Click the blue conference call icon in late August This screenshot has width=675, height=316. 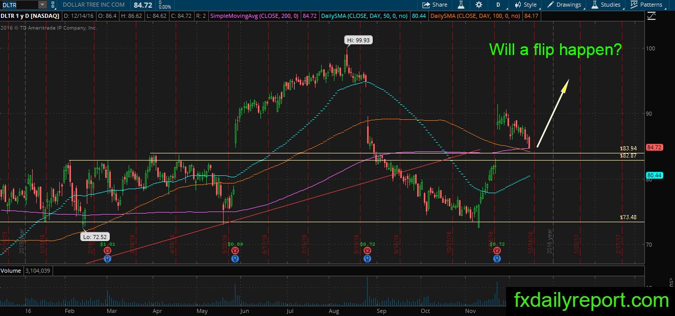coord(367,258)
